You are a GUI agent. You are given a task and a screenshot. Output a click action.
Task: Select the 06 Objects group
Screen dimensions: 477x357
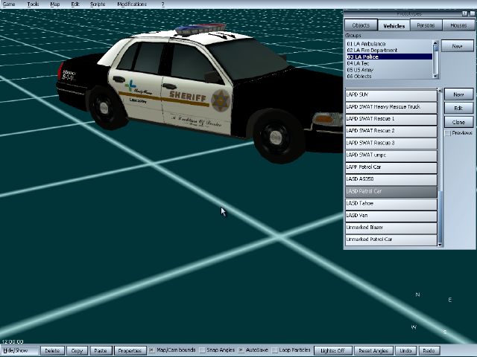[389, 76]
